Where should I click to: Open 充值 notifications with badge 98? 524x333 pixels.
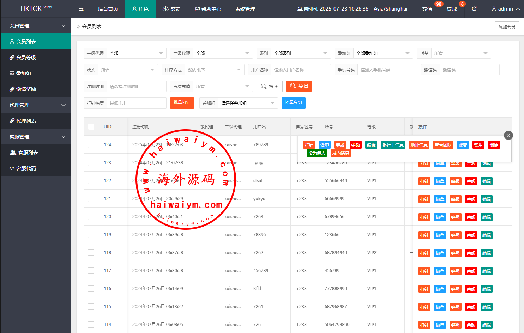click(427, 9)
